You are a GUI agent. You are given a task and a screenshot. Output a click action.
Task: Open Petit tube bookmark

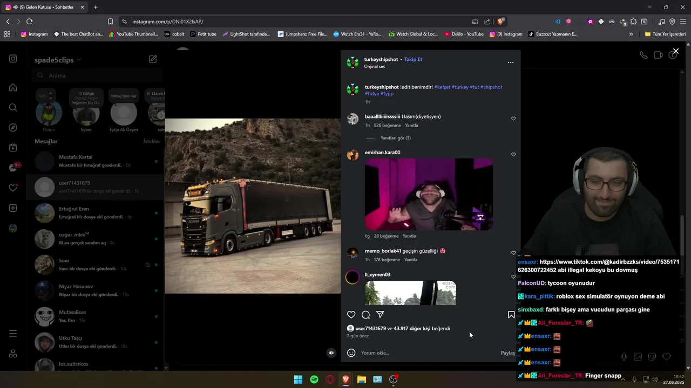pyautogui.click(x=203, y=34)
